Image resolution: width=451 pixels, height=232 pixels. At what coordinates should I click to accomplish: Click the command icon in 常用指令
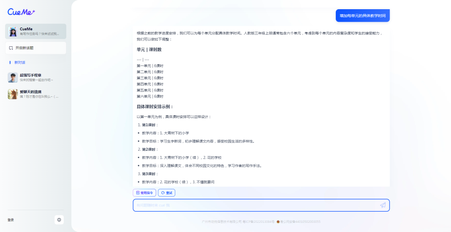[x=138, y=193]
